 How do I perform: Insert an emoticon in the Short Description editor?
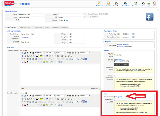click(x=28, y=102)
